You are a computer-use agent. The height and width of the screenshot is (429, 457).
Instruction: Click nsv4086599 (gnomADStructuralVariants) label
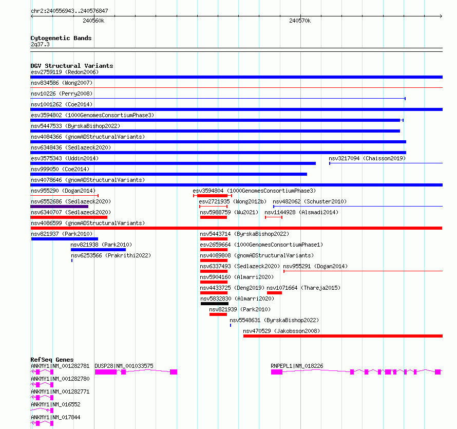coord(88,223)
